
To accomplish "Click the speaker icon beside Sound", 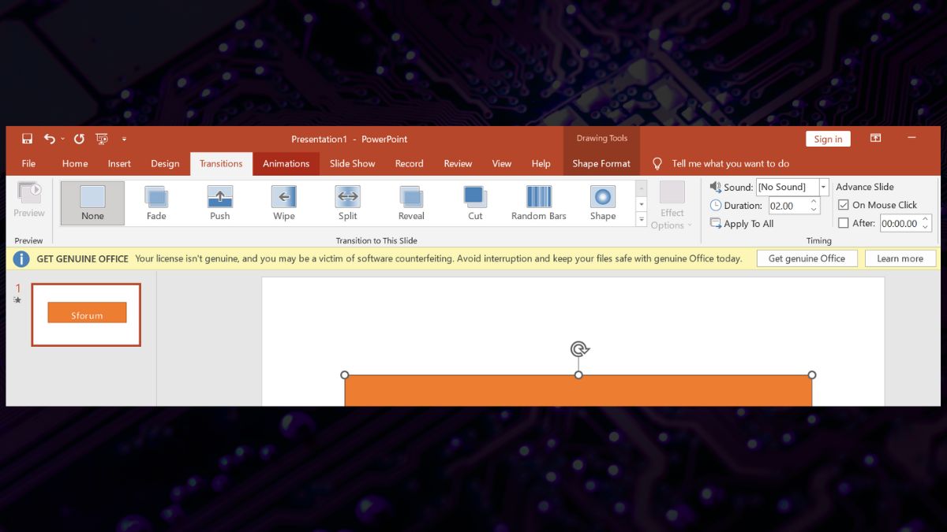I will (716, 187).
